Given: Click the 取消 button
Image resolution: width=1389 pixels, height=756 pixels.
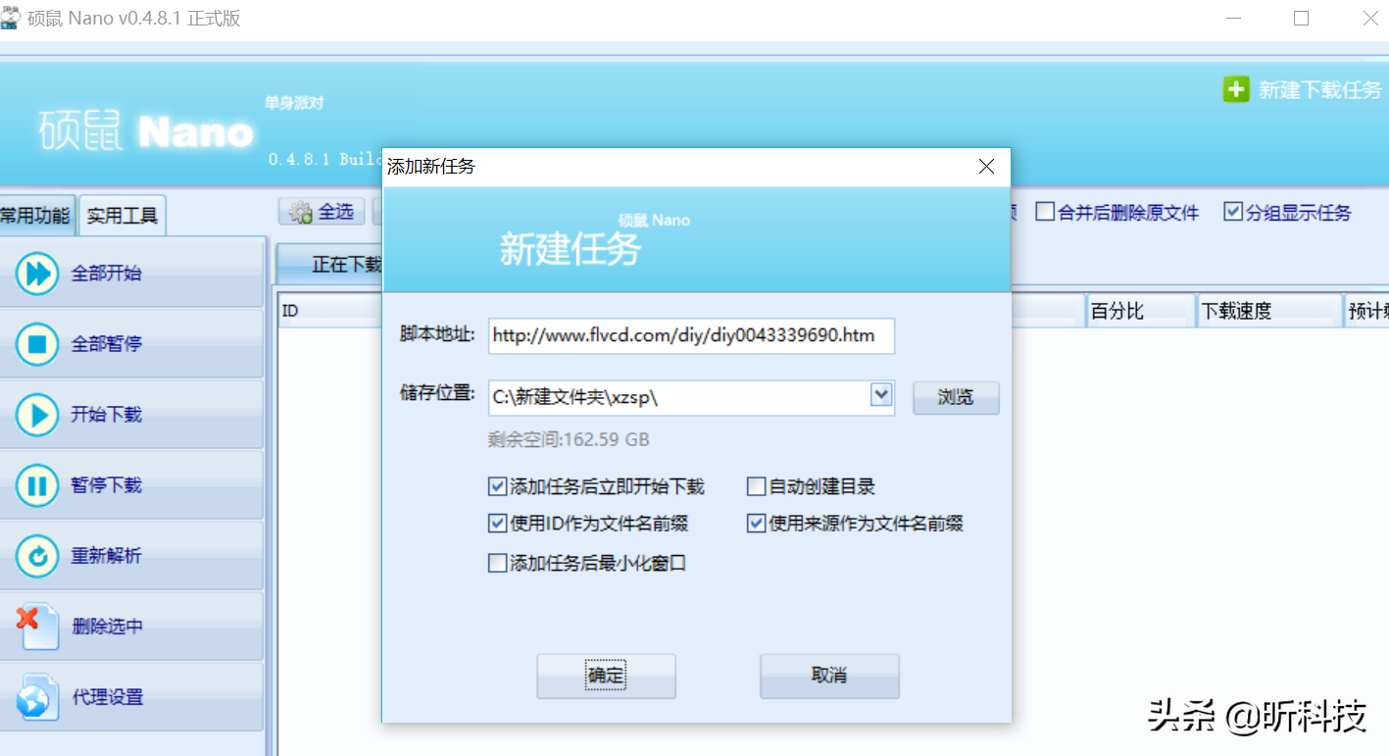Looking at the screenshot, I should point(829,676).
